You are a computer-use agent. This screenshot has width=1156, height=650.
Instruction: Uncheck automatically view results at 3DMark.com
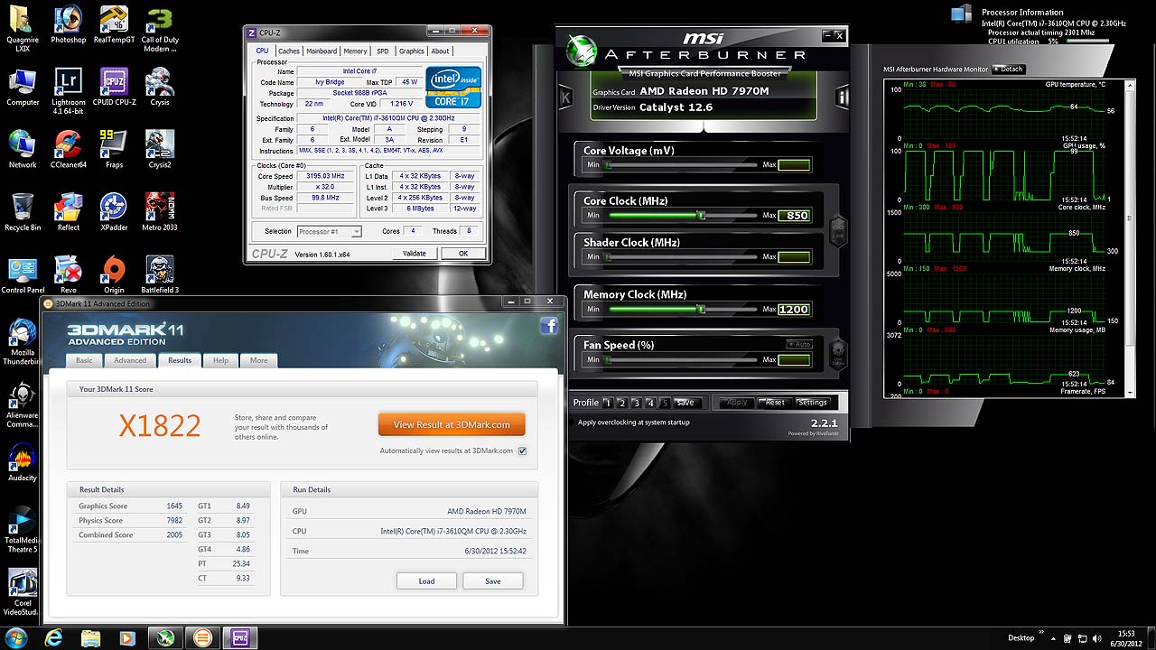click(x=522, y=451)
